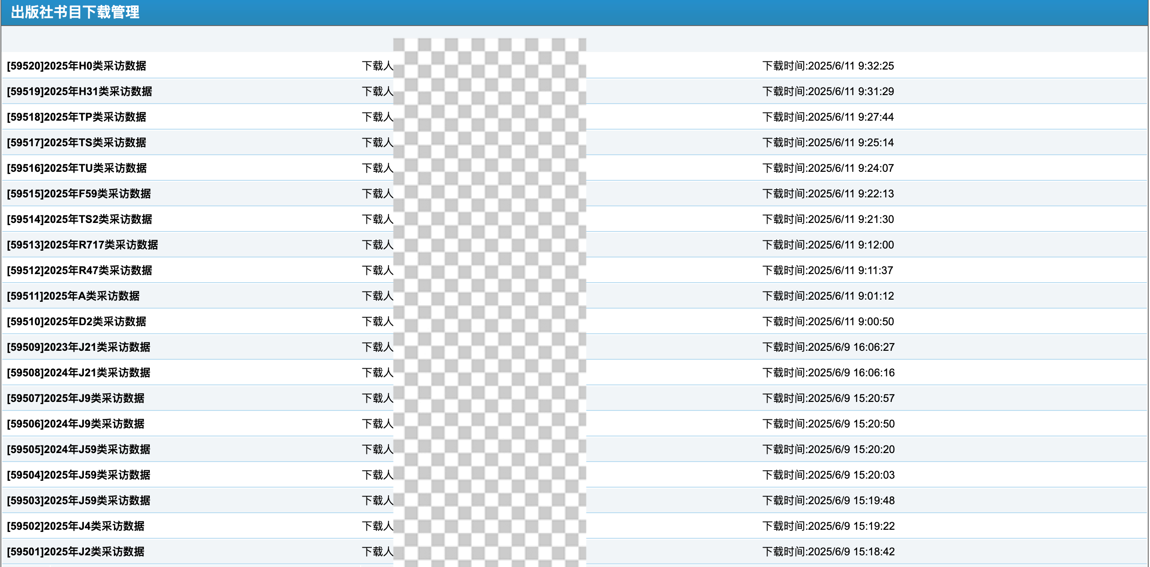
Task: Open the 2025年TU类采访数据 entry
Action: click(77, 168)
